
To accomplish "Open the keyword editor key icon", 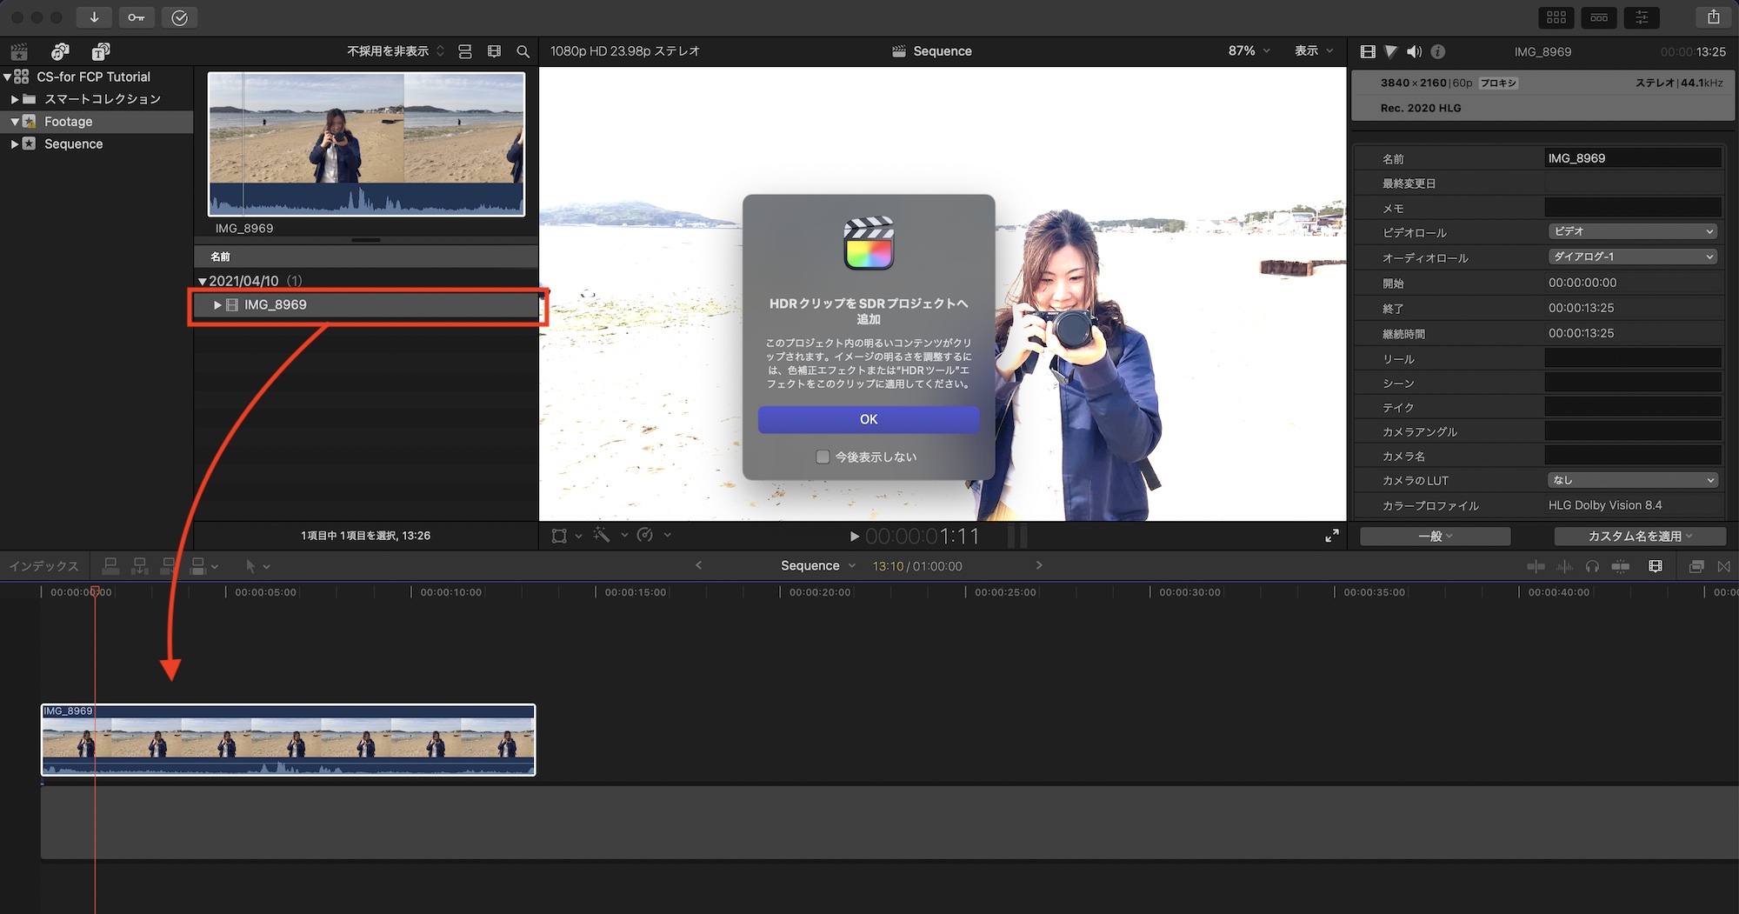I will [137, 17].
